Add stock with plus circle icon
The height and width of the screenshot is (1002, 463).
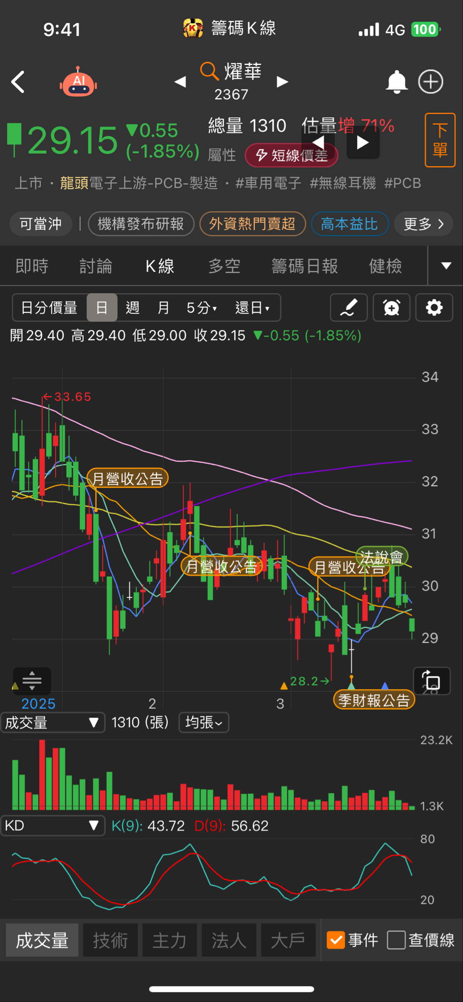[431, 82]
